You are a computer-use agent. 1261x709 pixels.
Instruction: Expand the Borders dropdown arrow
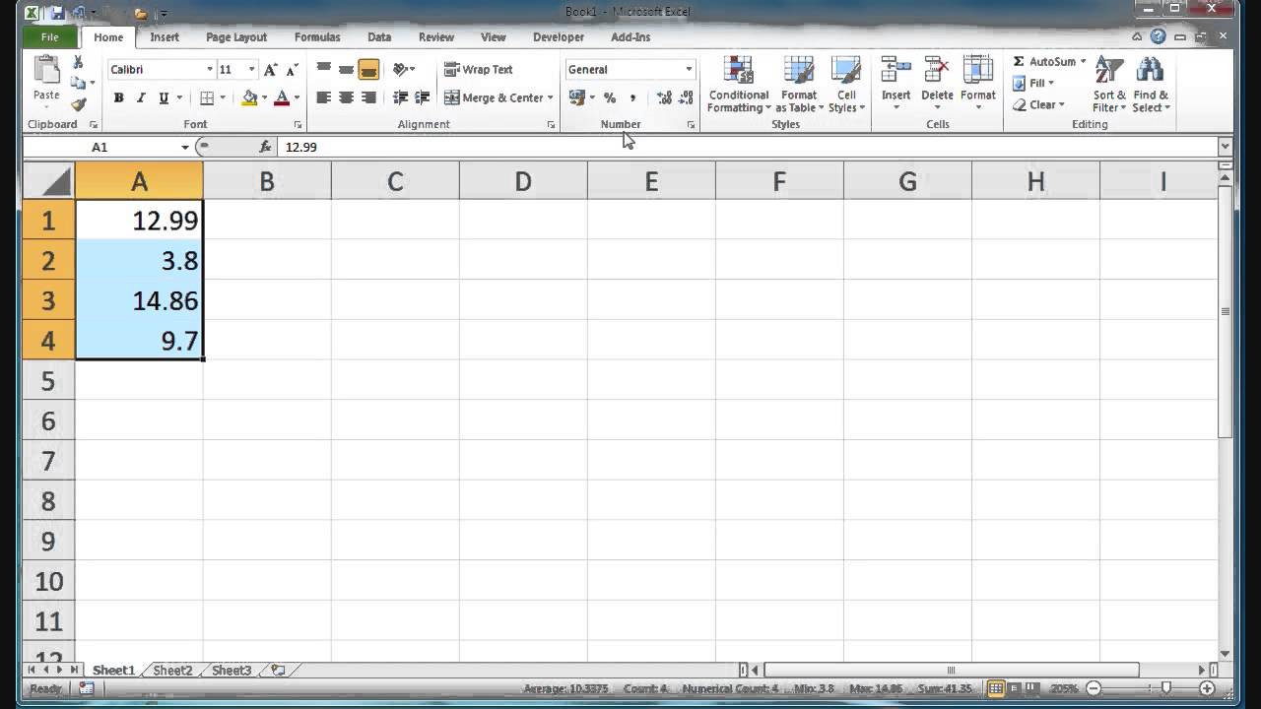[223, 97]
